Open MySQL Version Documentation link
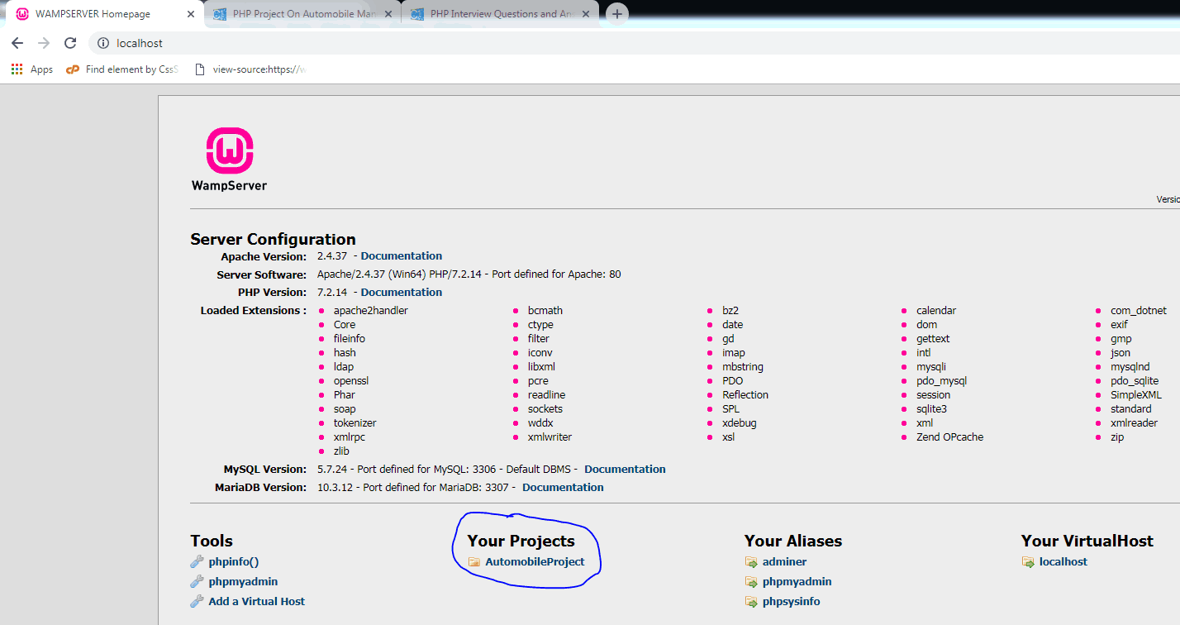Image resolution: width=1180 pixels, height=625 pixels. coord(625,470)
